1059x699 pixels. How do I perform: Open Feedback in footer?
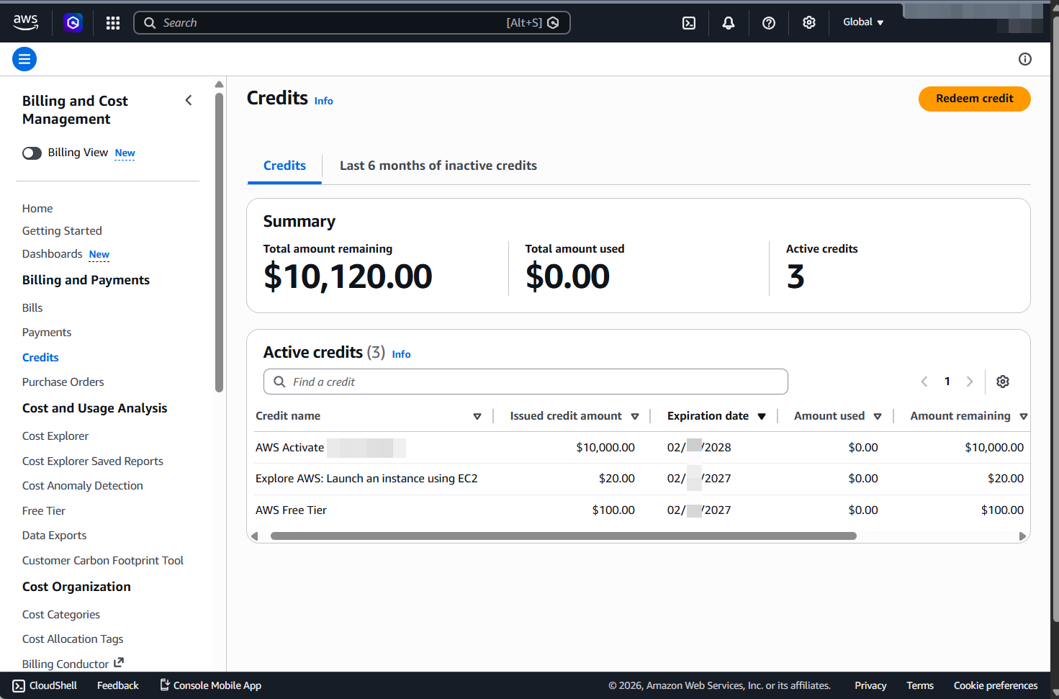tap(118, 685)
